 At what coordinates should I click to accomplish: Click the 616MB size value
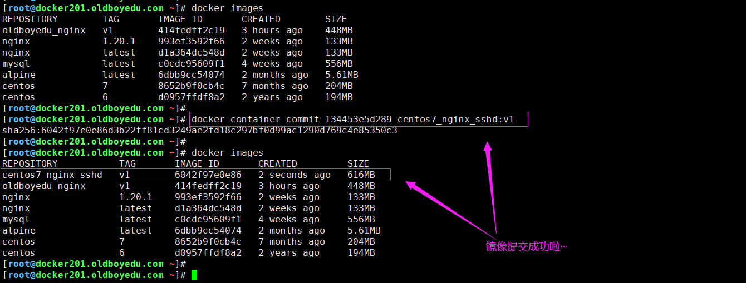point(361,175)
